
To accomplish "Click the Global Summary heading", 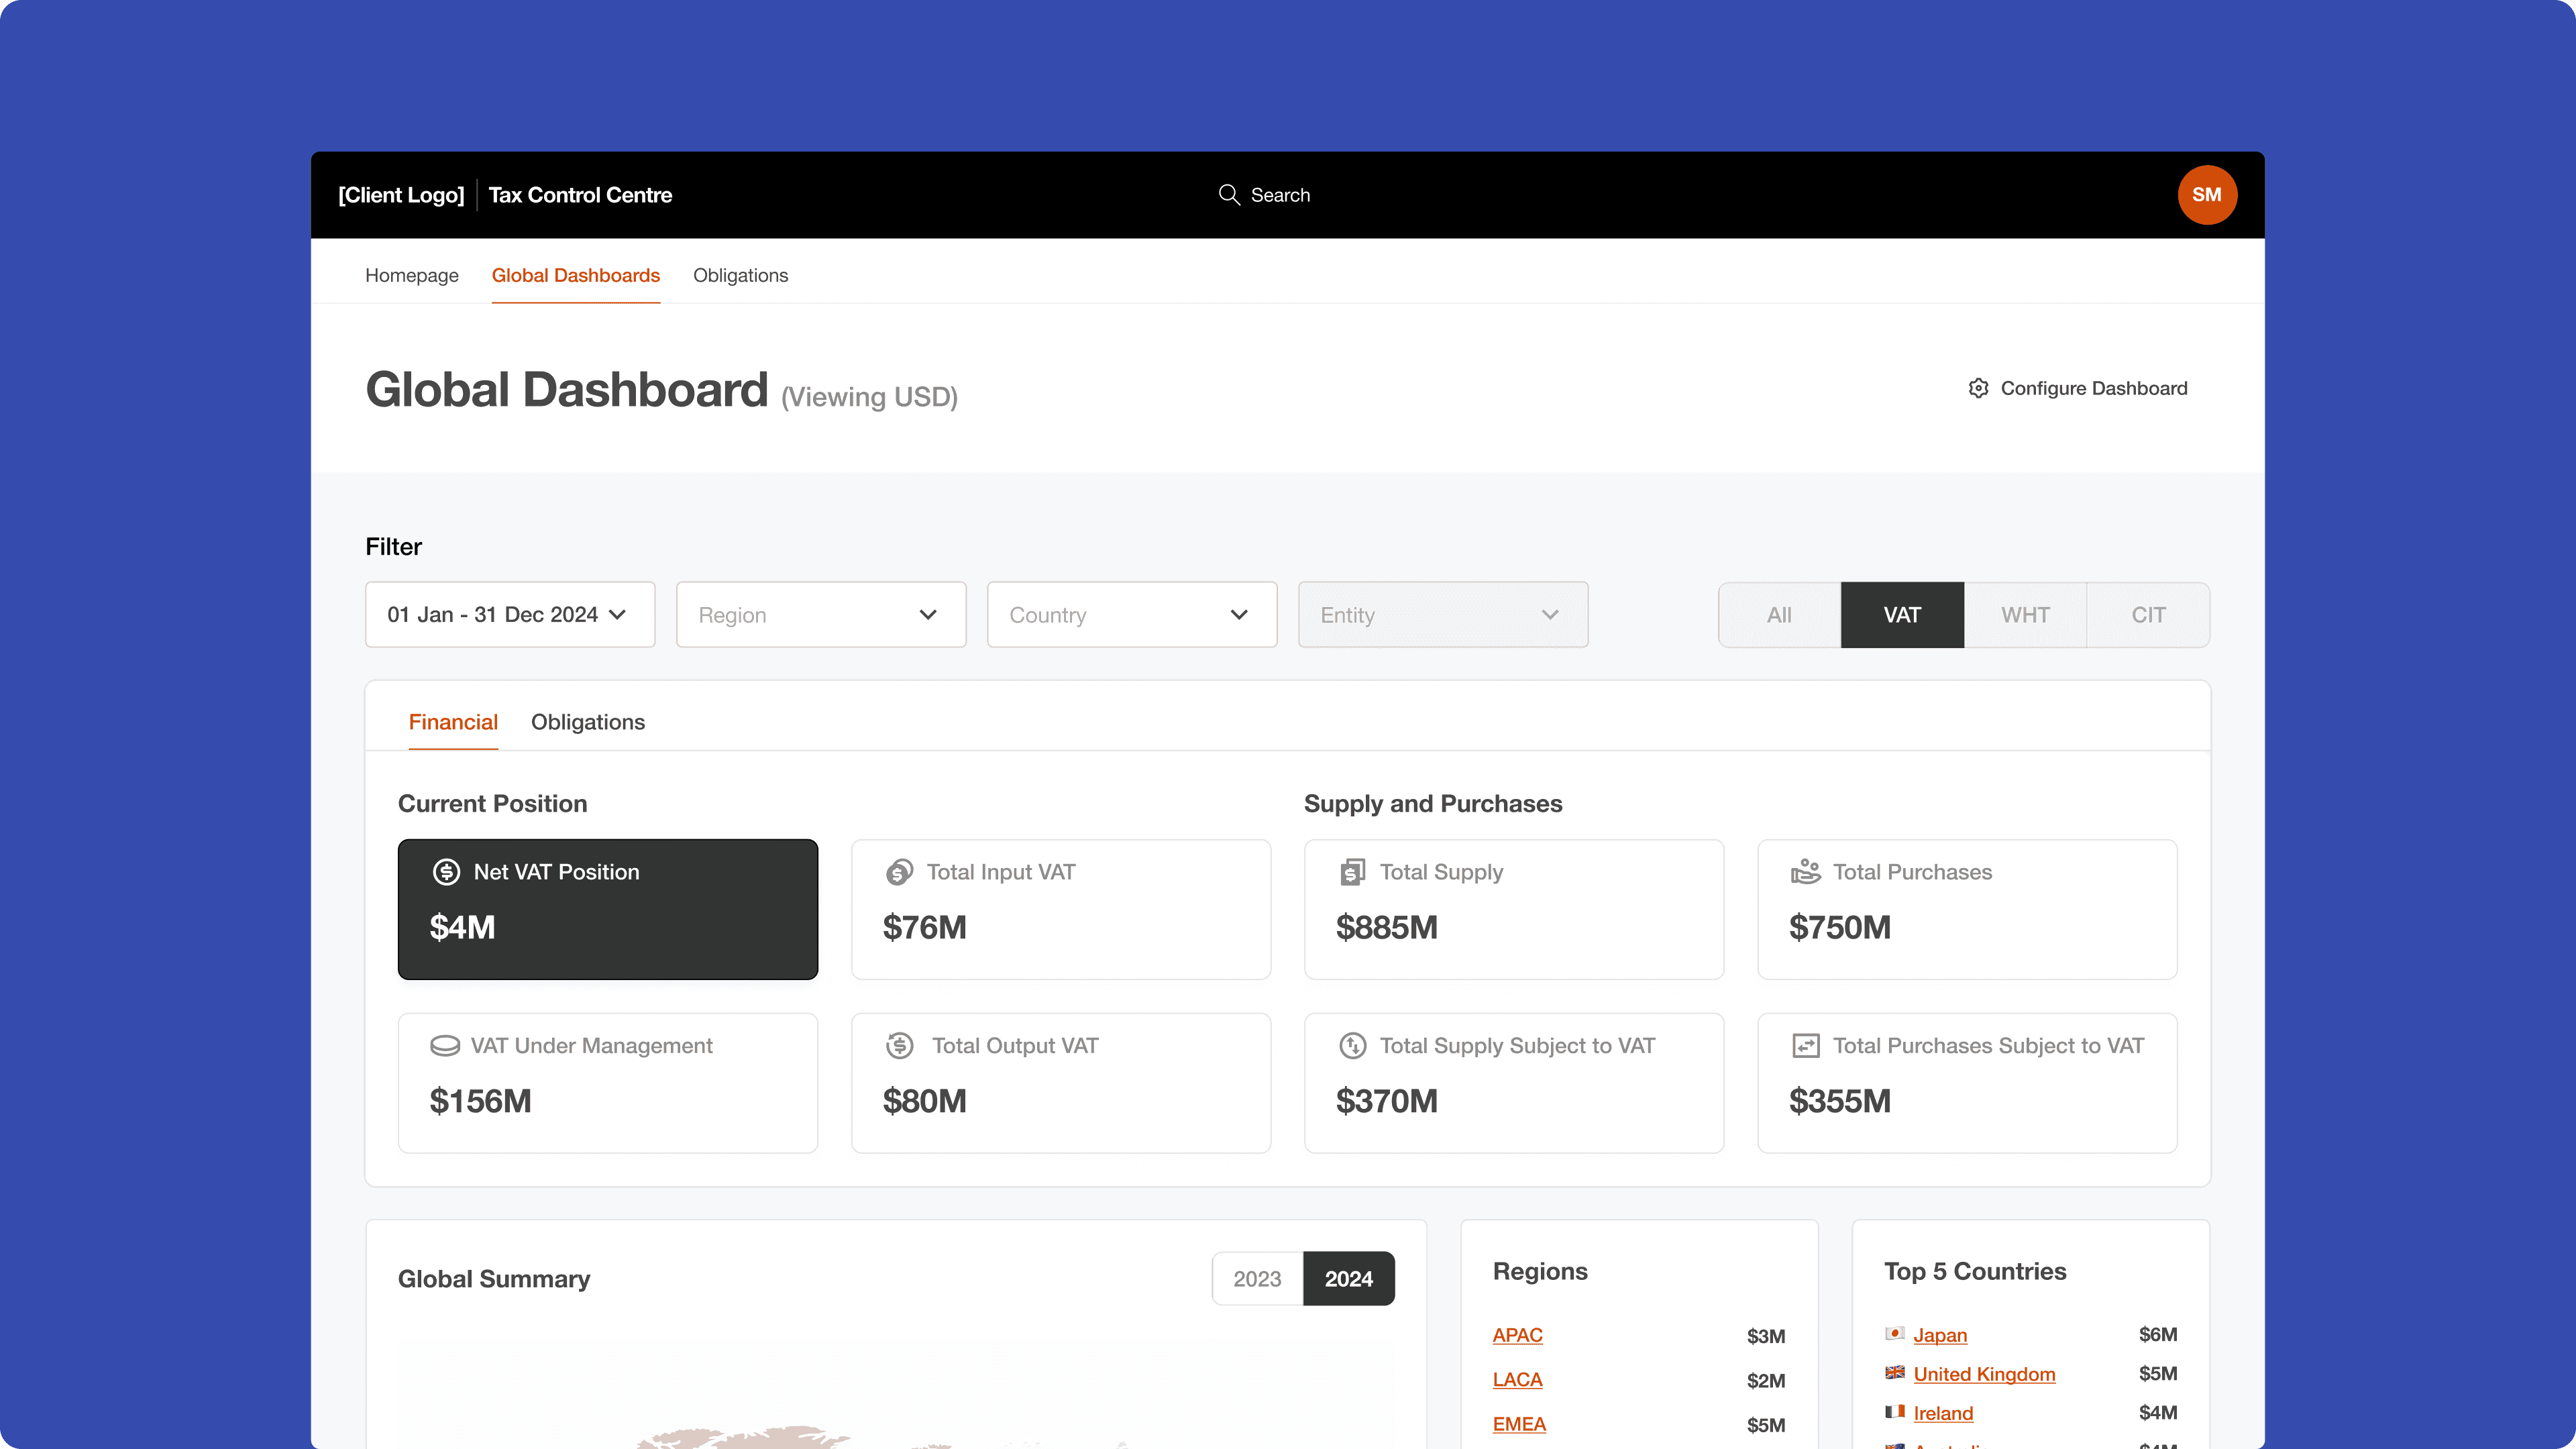I will 494,1279.
